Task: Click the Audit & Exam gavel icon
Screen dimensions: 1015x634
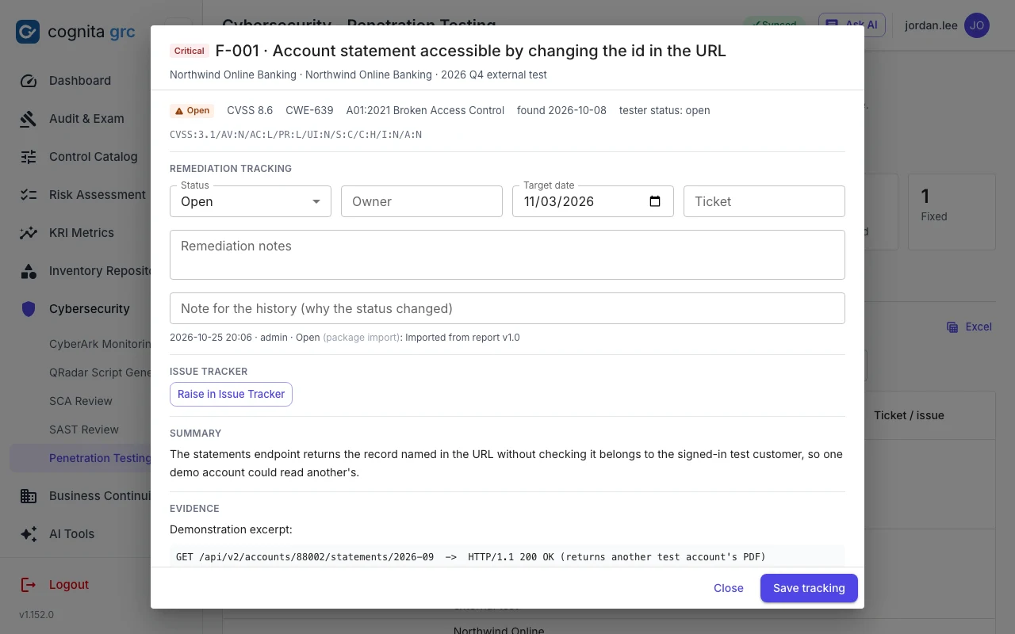Action: pos(29,119)
